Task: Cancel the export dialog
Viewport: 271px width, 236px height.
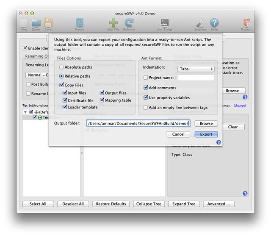Action: tap(178, 134)
